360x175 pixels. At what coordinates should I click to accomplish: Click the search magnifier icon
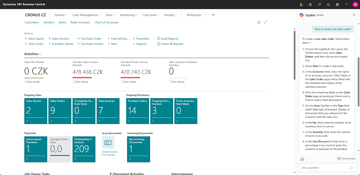click(x=319, y=4)
